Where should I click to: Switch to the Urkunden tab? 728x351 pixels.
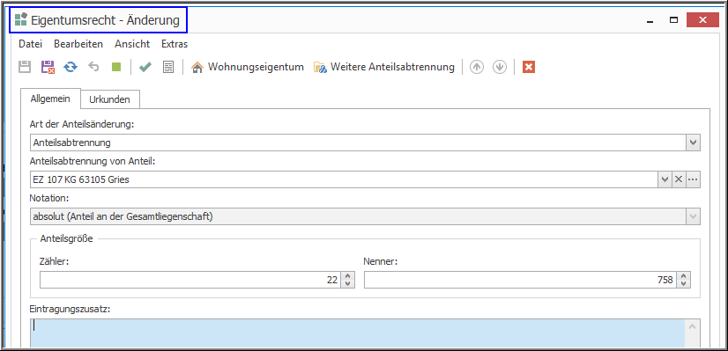pyautogui.click(x=109, y=99)
